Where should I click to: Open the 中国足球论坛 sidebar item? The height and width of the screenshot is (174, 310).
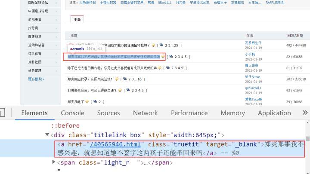tap(38, 11)
